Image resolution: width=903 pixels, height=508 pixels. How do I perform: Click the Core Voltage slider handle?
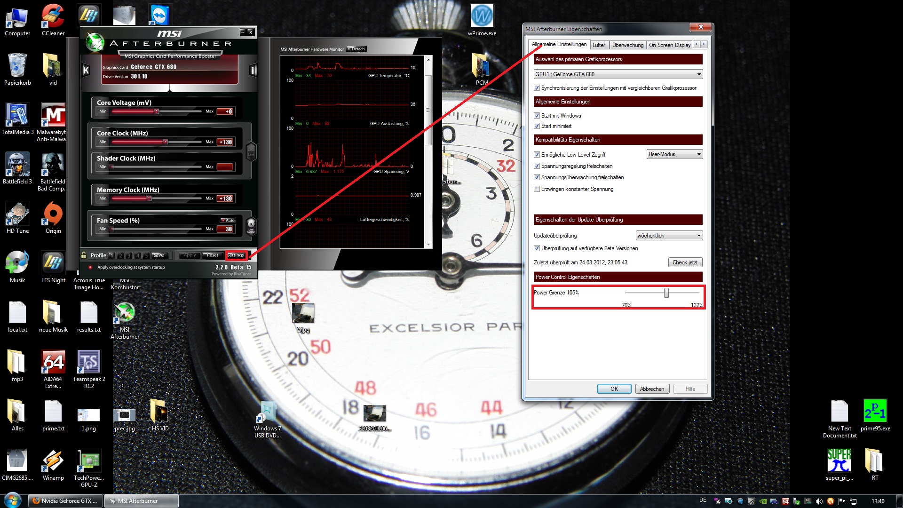[157, 111]
